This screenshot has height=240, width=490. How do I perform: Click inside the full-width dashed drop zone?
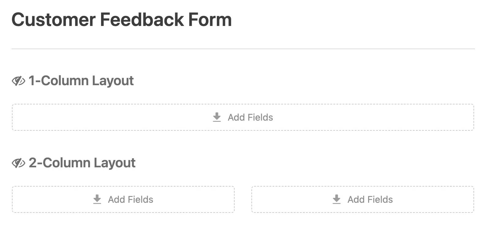[x=243, y=117]
